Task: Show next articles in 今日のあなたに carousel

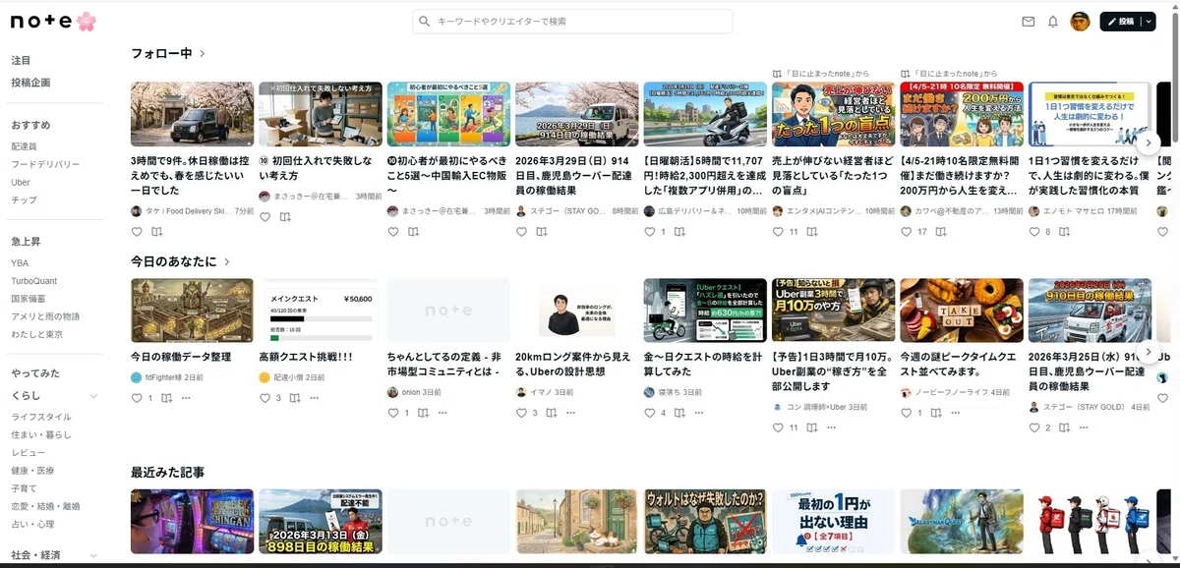Action: [1148, 353]
